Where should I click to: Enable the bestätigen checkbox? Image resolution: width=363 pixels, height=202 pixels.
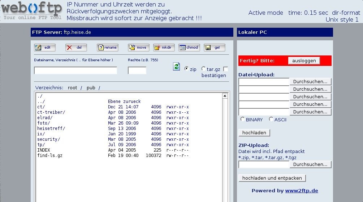[x=226, y=69]
